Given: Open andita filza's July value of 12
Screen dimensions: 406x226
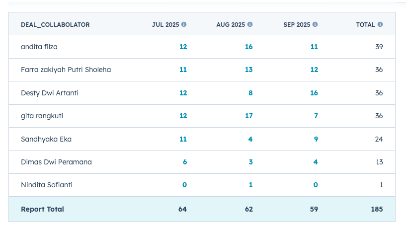Looking at the screenshot, I should tap(183, 47).
